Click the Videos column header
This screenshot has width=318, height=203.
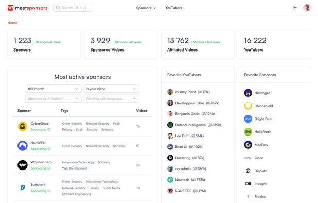pyautogui.click(x=142, y=111)
